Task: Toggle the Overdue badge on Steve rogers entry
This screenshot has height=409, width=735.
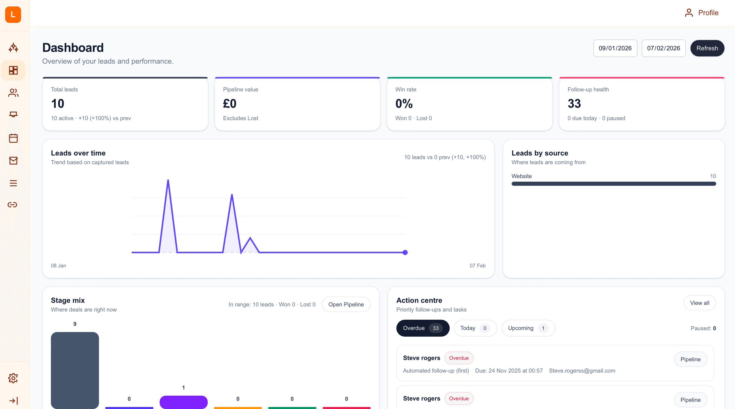Action: click(459, 358)
